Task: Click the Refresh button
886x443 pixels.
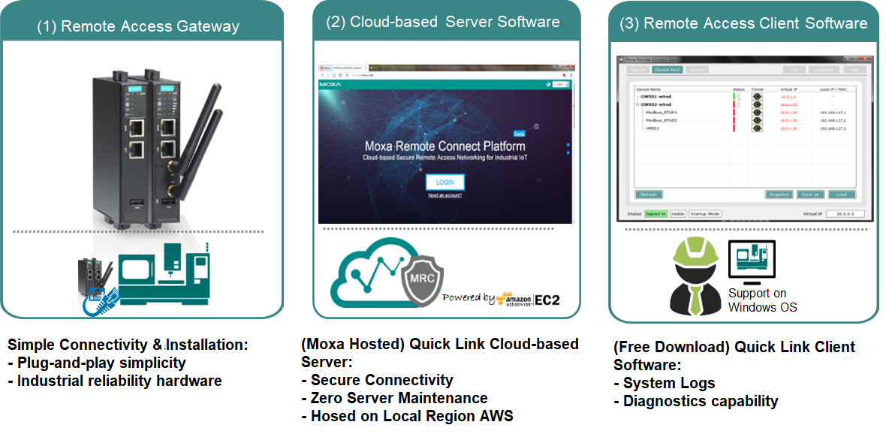Action: [649, 194]
